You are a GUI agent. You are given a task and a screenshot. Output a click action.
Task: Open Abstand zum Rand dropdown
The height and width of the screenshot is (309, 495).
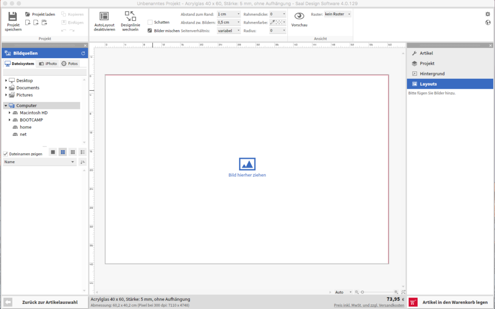tap(229, 14)
